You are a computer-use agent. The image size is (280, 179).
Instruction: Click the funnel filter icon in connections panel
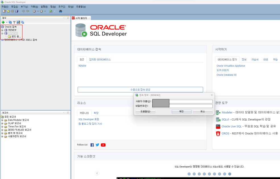coord(14,22)
